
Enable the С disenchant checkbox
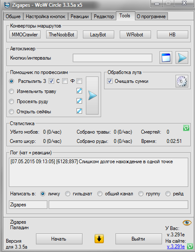click(x=65, y=81)
